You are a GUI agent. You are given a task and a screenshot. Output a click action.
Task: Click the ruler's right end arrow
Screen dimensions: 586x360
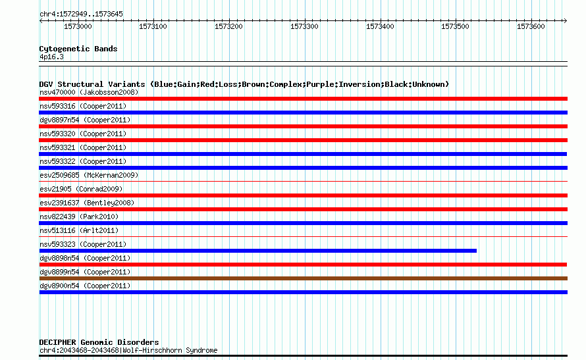click(565, 21)
